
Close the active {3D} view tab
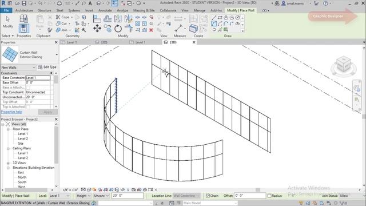[194, 42]
